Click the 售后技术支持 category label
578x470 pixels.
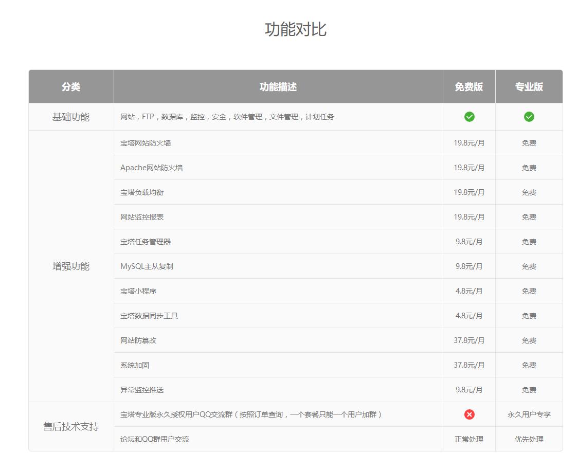click(71, 427)
